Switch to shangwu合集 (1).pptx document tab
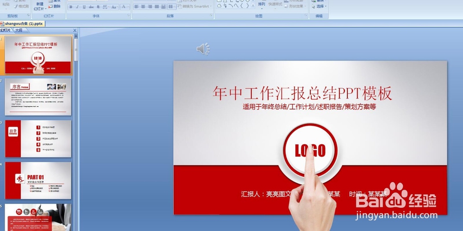The width and height of the screenshot is (463, 231). click(22, 24)
